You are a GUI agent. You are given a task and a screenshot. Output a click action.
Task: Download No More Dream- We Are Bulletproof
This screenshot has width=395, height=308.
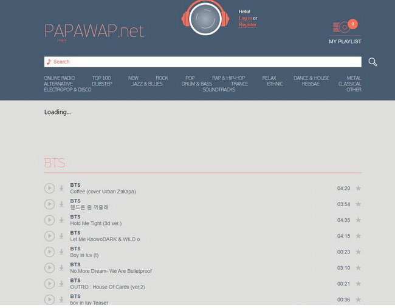click(x=61, y=268)
